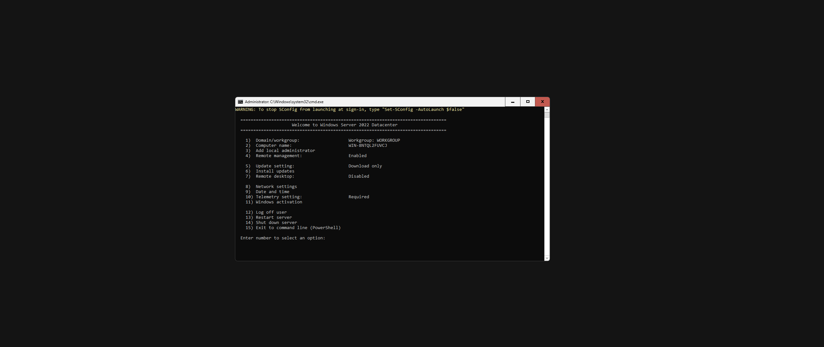Click the cmd.exe icon in title bar

pyautogui.click(x=240, y=102)
